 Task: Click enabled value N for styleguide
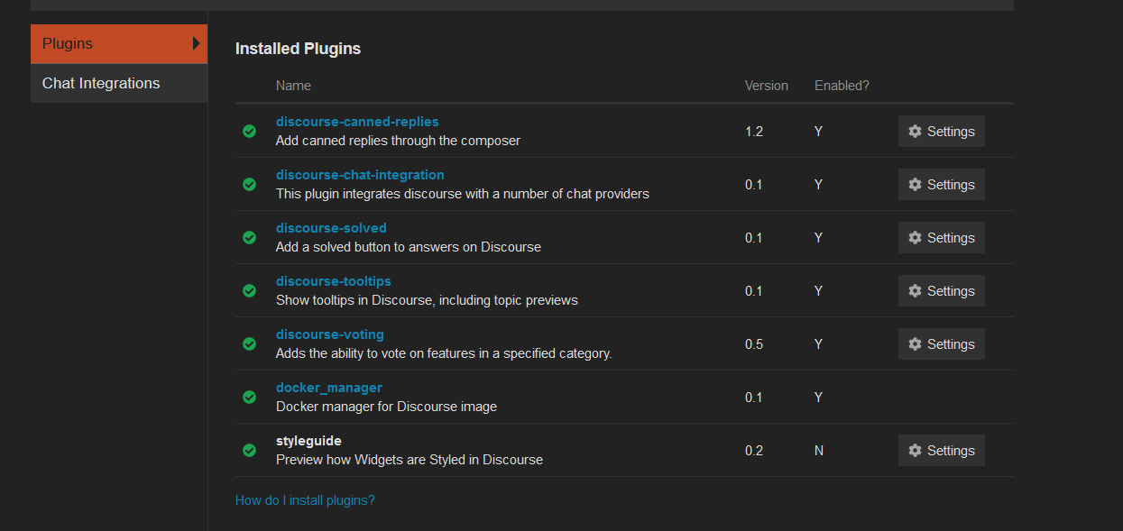pyautogui.click(x=819, y=451)
